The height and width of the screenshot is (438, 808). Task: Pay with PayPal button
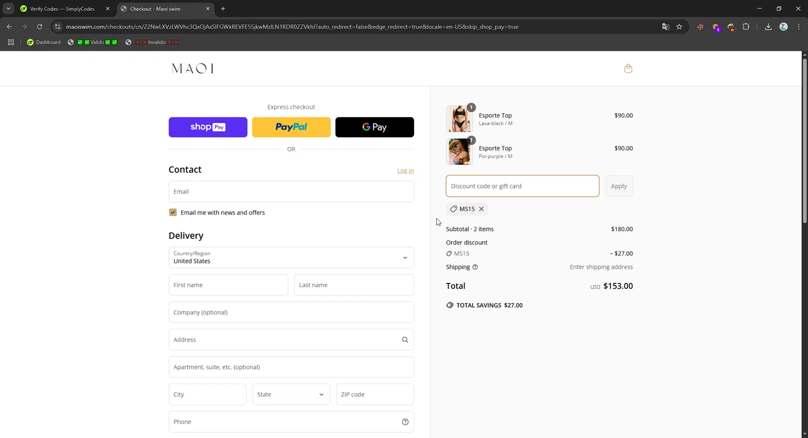(291, 127)
